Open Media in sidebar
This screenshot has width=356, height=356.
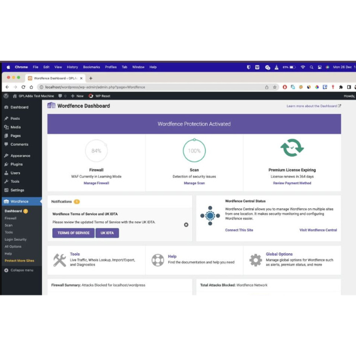click(x=15, y=127)
